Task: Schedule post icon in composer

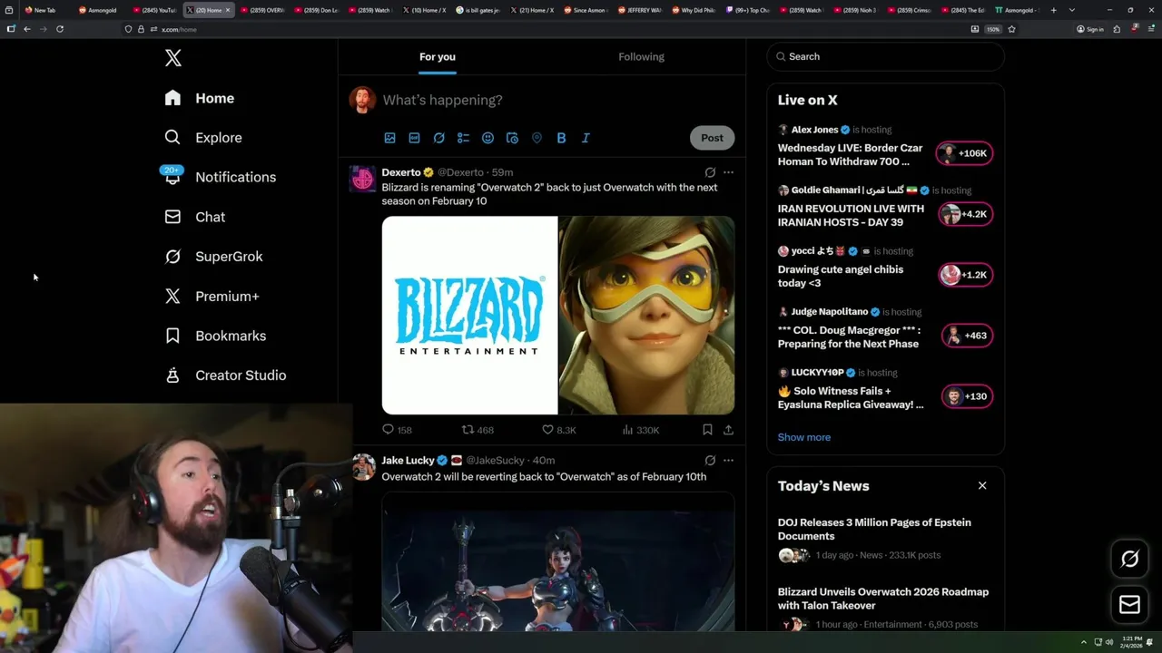Action: (x=512, y=138)
